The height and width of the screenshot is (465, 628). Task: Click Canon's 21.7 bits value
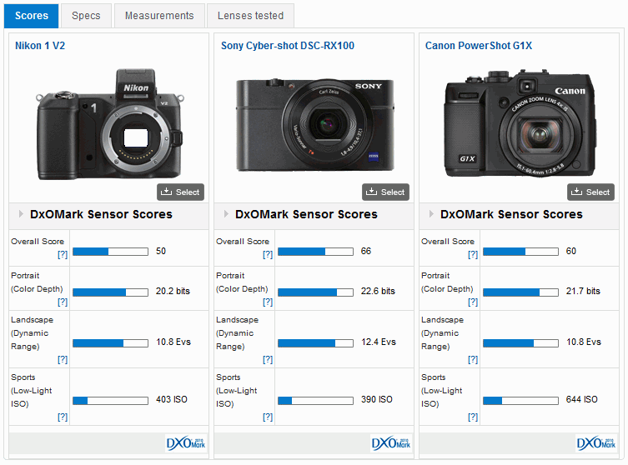click(x=583, y=291)
